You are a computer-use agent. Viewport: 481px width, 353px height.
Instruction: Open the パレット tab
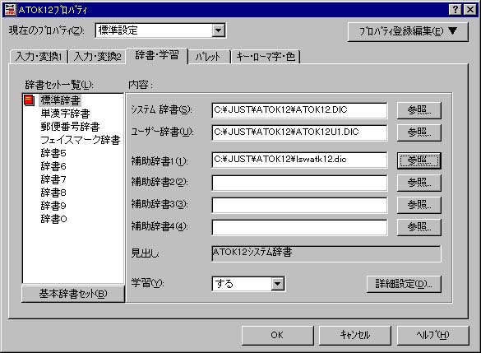(209, 57)
